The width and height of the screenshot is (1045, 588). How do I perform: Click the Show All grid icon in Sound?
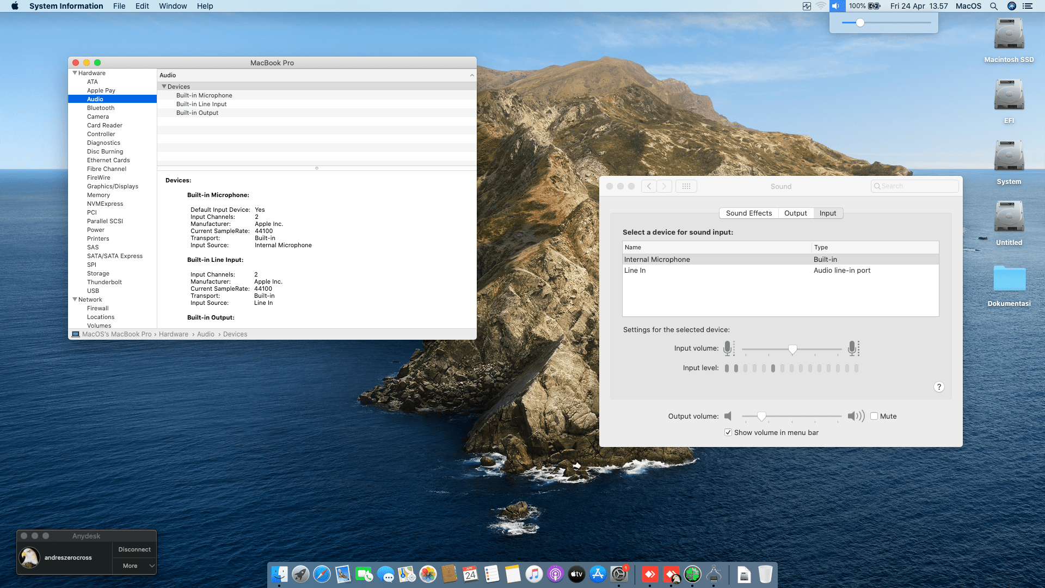tap(686, 186)
